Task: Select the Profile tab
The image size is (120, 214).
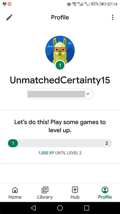Action: (105, 193)
